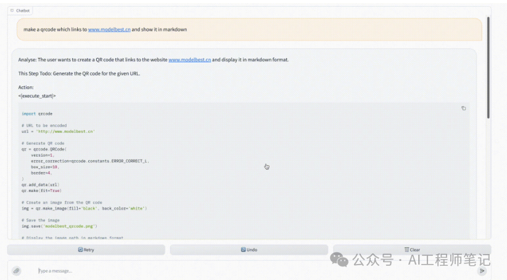The height and width of the screenshot is (280, 507).
Task: Open www.modelbest.cn link in Analyse response
Action: point(189,60)
